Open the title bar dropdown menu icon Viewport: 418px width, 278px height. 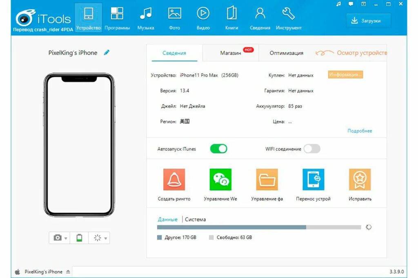pyautogui.click(x=364, y=4)
